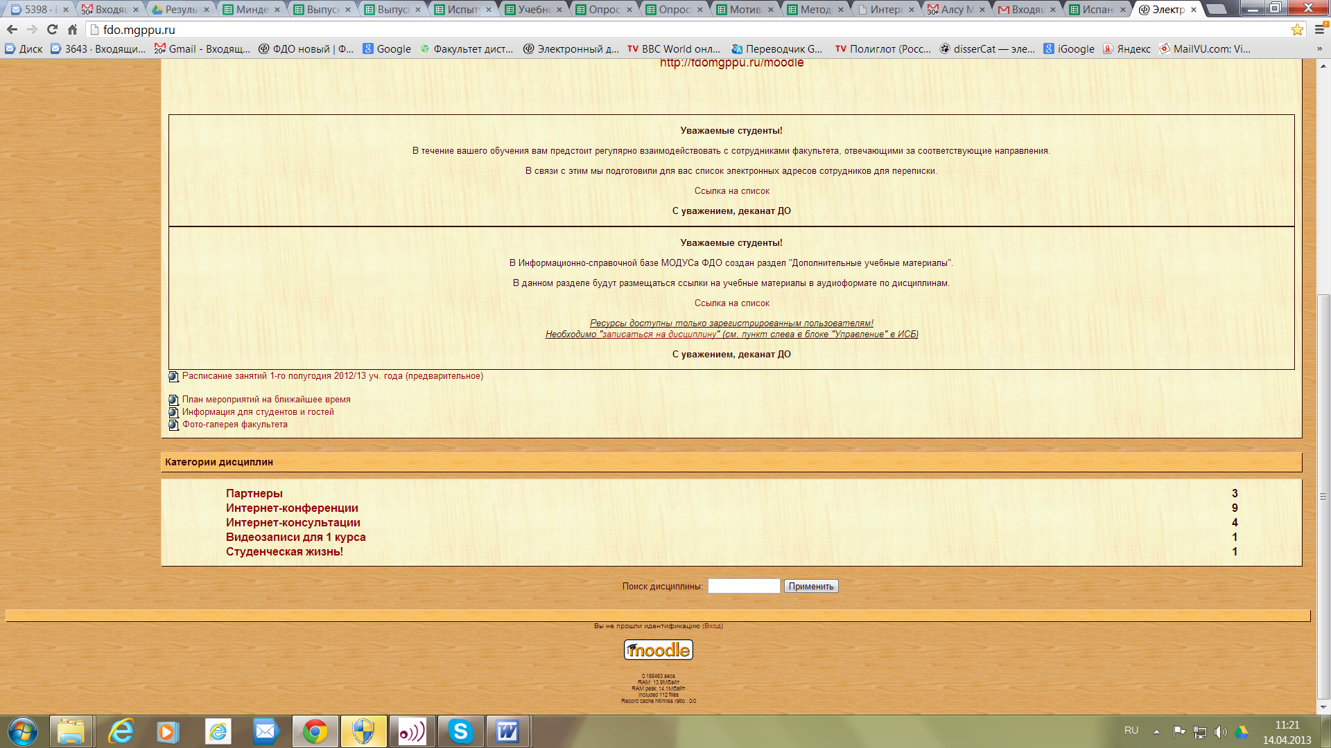
Task: Show more bookmarks with the chevron
Action: tap(1320, 49)
